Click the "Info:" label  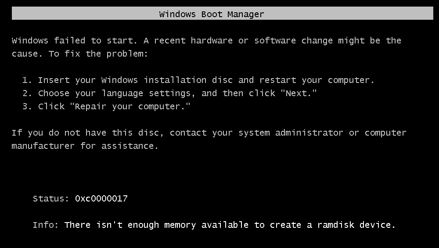pyautogui.click(x=46, y=225)
